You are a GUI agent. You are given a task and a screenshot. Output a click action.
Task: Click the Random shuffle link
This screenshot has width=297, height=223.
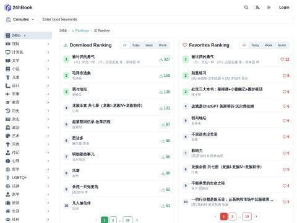tap(102, 30)
